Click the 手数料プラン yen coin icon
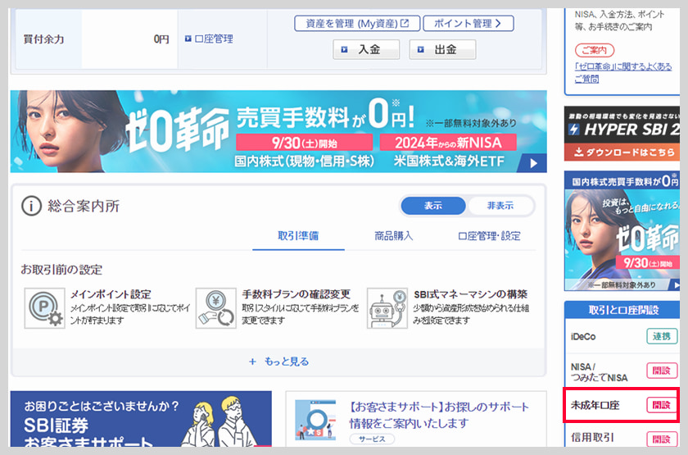Screen dimensions: 688x455 pyautogui.click(x=216, y=308)
